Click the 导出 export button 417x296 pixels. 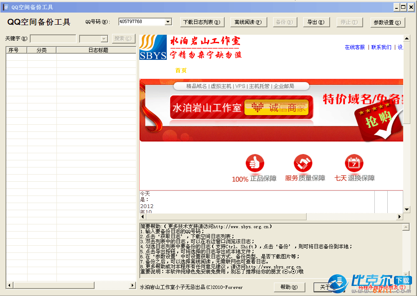coord(316,22)
